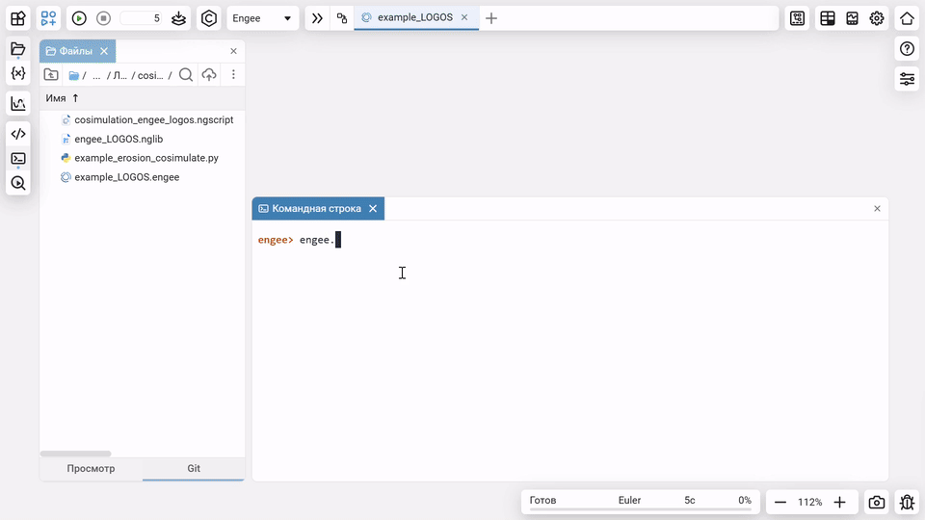Viewport: 925px width, 520px height.
Task: Close the example_LOGOS tab
Action: pyautogui.click(x=464, y=17)
